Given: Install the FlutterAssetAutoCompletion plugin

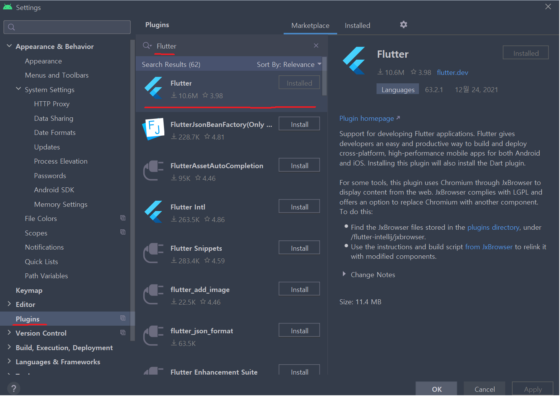Looking at the screenshot, I should (299, 165).
